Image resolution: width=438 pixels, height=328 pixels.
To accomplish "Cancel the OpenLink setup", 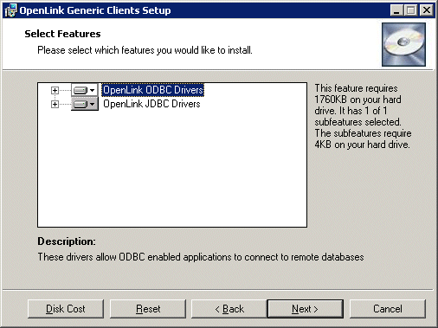I will 388,309.
